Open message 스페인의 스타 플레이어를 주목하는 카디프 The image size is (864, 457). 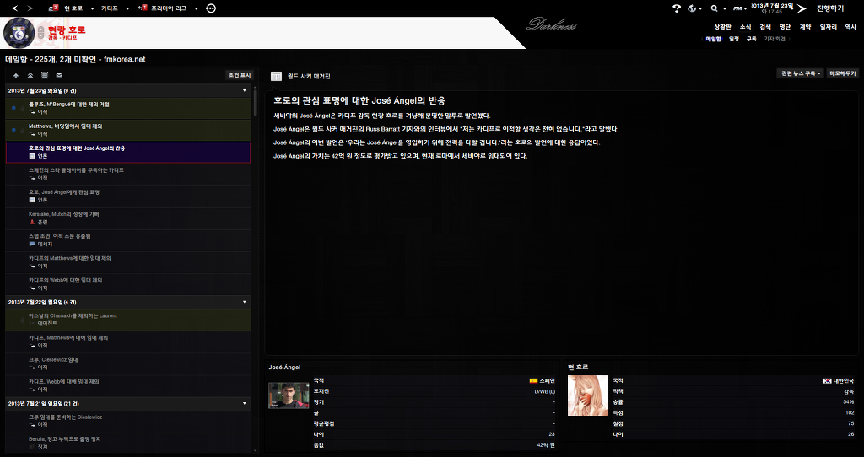pyautogui.click(x=128, y=175)
